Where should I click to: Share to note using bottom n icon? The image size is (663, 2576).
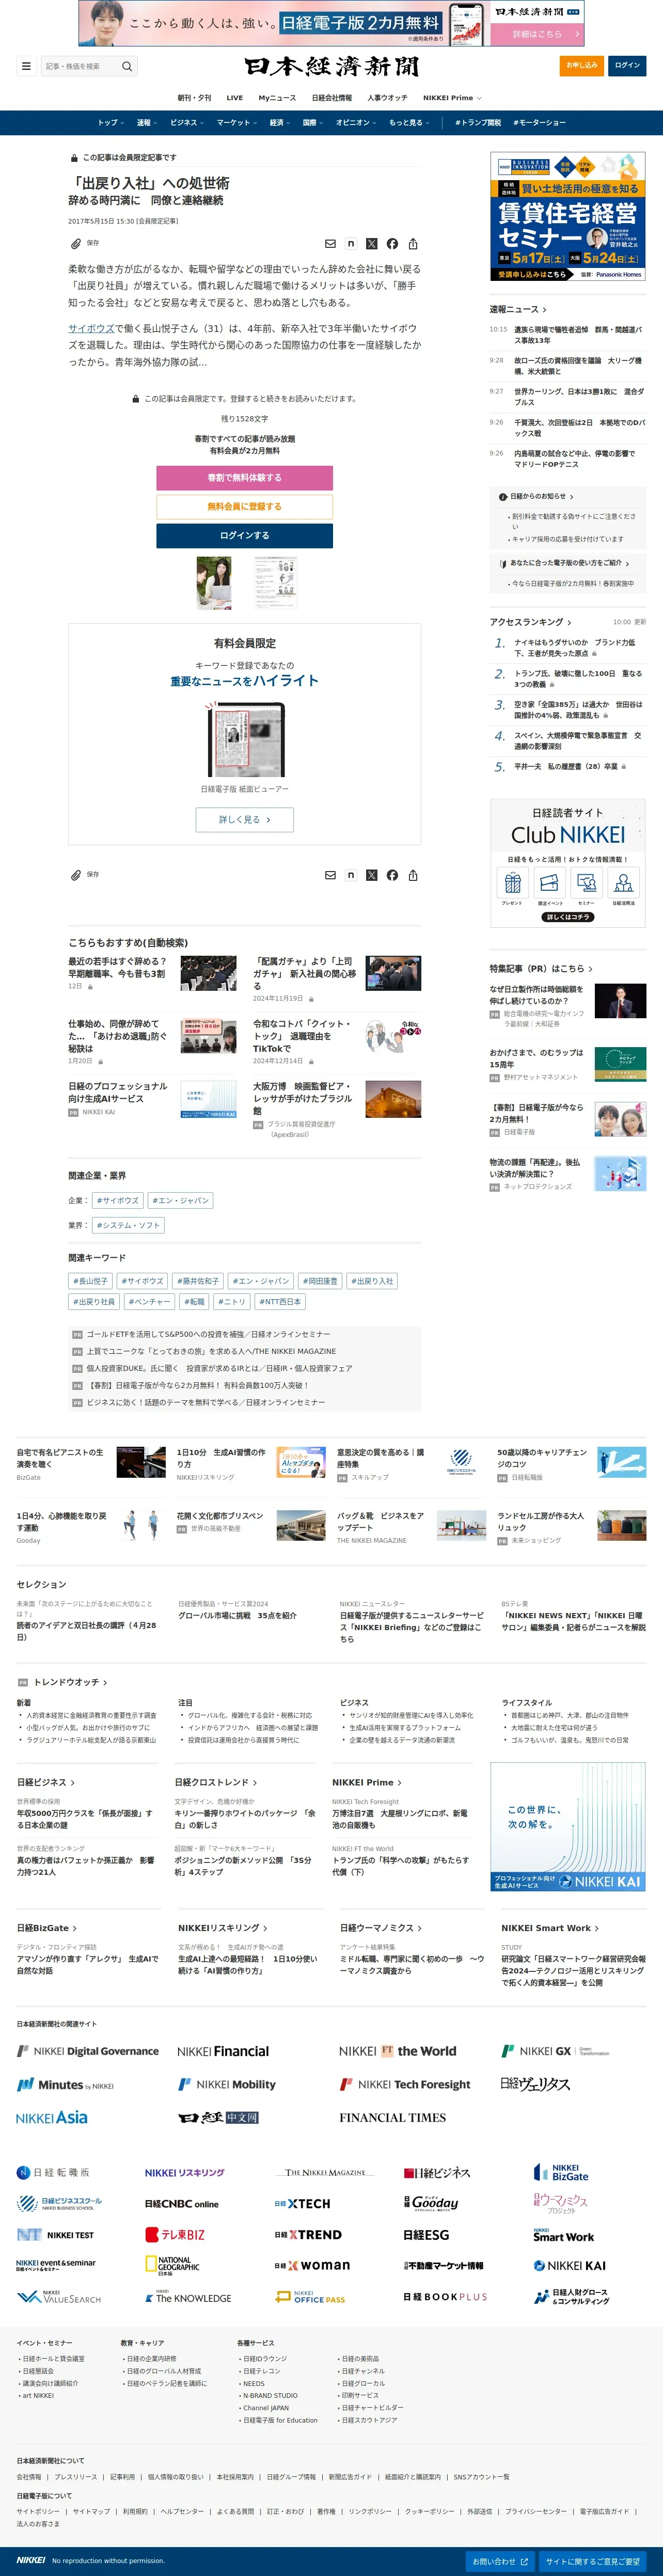tap(351, 875)
